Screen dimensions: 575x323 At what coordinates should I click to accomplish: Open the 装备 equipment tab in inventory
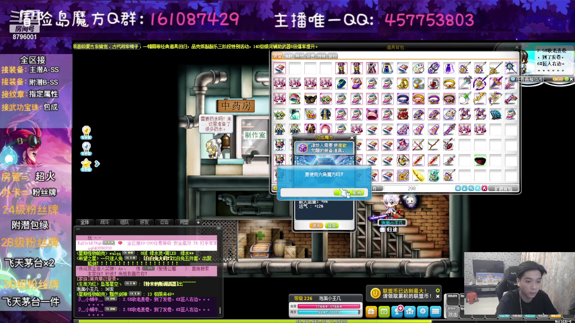[277, 56]
